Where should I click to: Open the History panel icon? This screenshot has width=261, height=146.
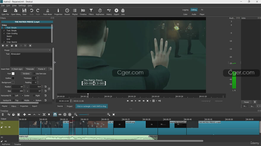click(x=109, y=12)
